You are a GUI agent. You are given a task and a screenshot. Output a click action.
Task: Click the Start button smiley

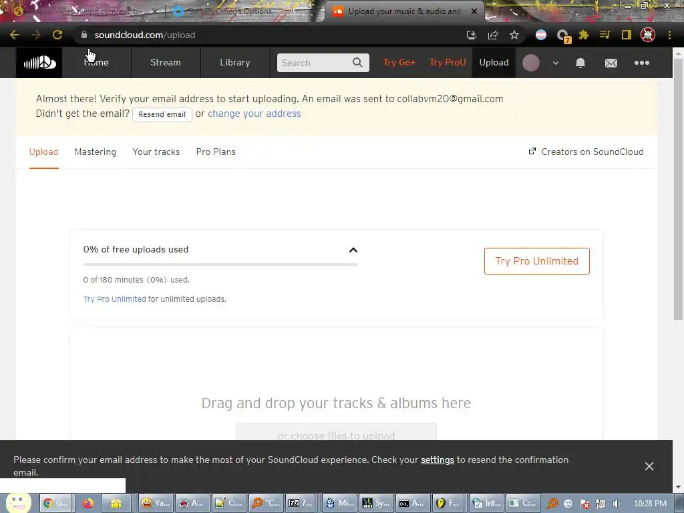coord(18,502)
